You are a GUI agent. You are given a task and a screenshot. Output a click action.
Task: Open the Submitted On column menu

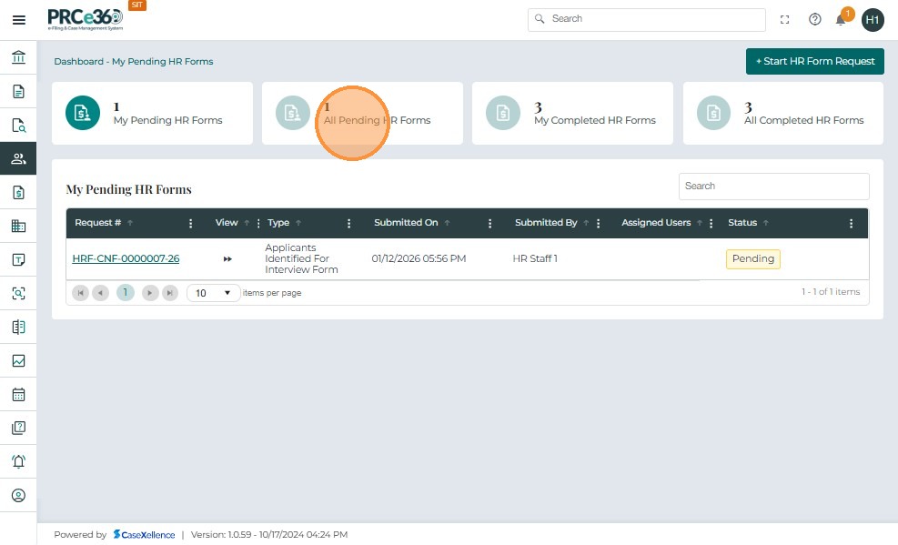point(489,223)
